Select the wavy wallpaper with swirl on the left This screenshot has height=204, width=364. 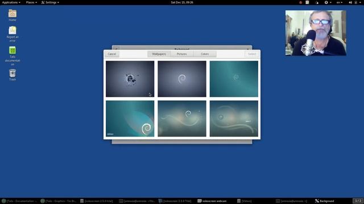click(234, 118)
